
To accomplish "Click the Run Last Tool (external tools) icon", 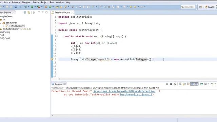I will [x=39, y=7].
